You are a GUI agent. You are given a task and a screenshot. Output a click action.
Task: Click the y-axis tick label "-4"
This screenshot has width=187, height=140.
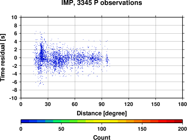[x=15, y=74]
